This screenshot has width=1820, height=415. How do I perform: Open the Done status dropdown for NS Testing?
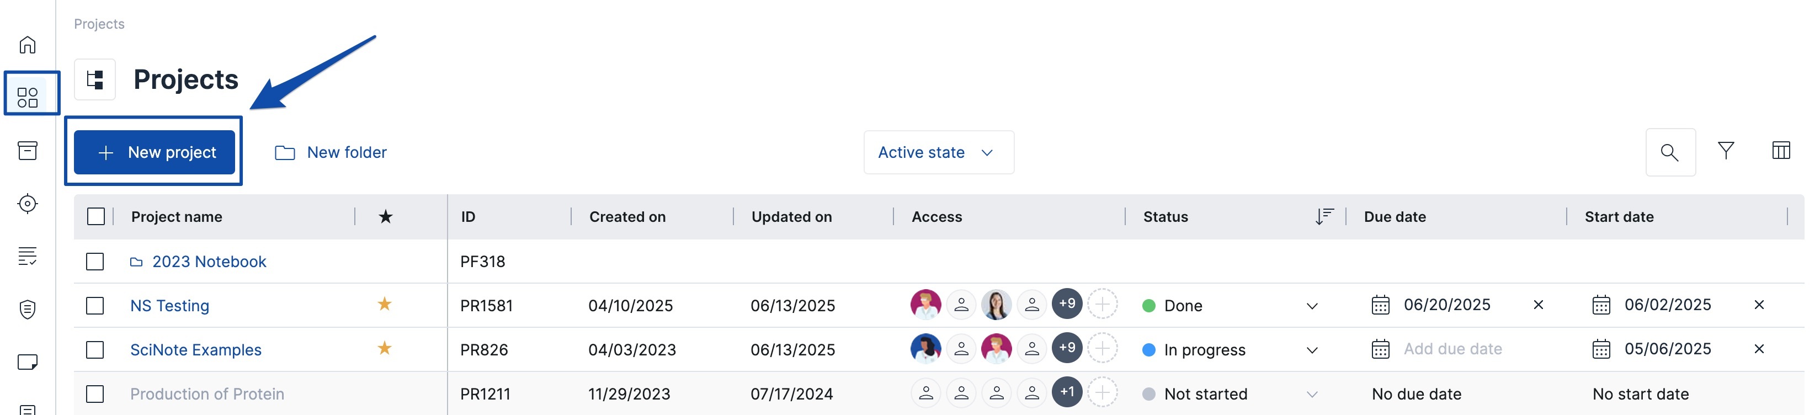(x=1313, y=305)
